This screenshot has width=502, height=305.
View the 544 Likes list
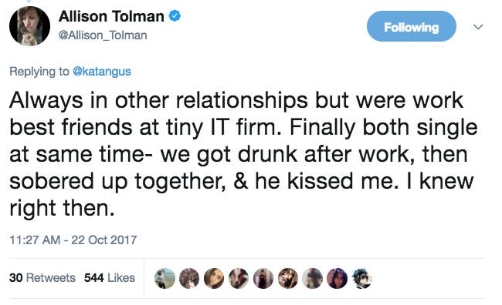[110, 277]
